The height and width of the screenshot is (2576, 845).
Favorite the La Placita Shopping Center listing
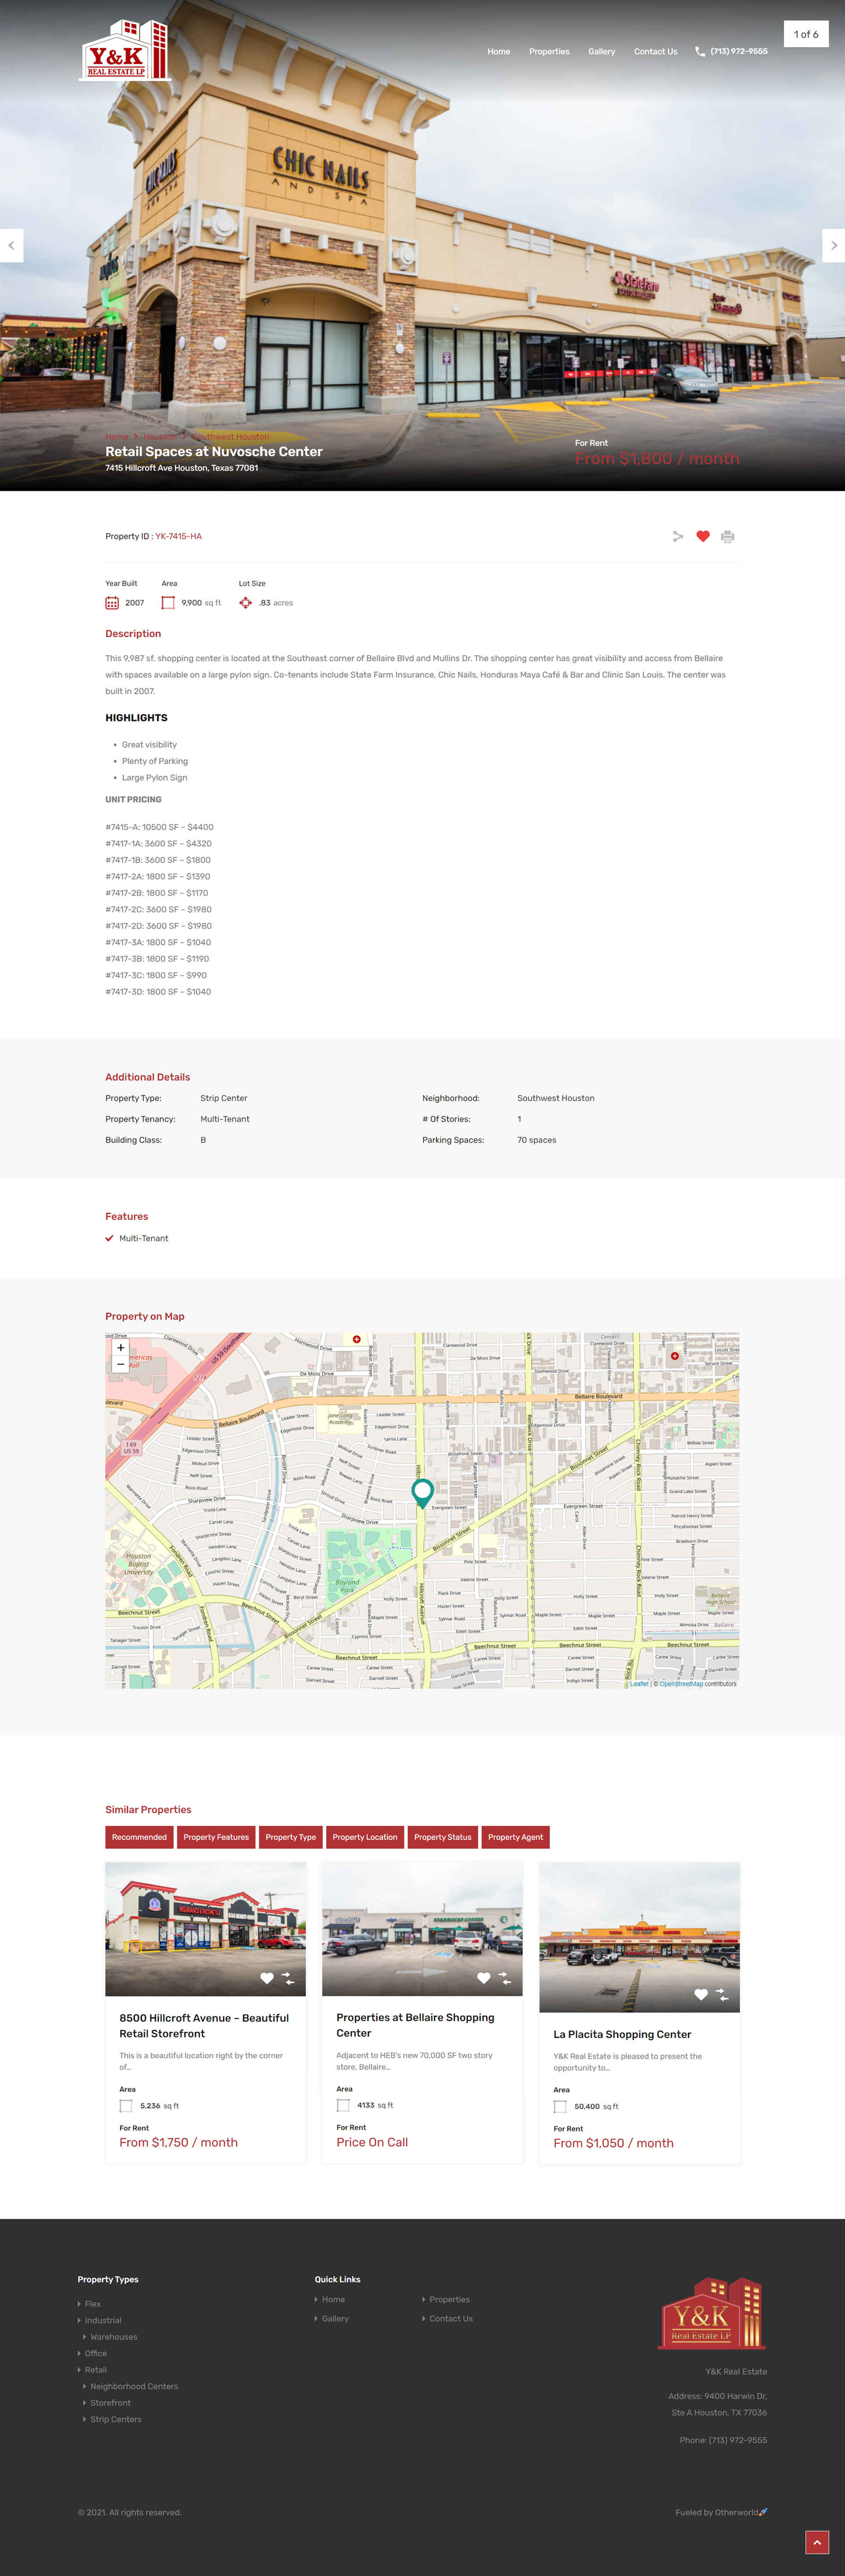(700, 1994)
